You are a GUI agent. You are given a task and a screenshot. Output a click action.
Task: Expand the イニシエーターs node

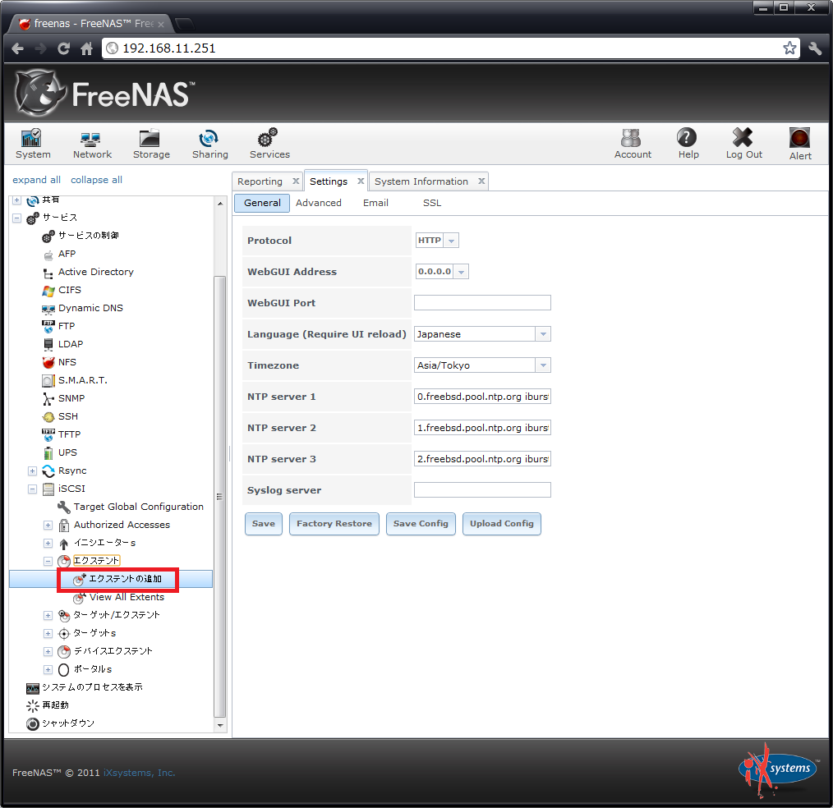[48, 543]
